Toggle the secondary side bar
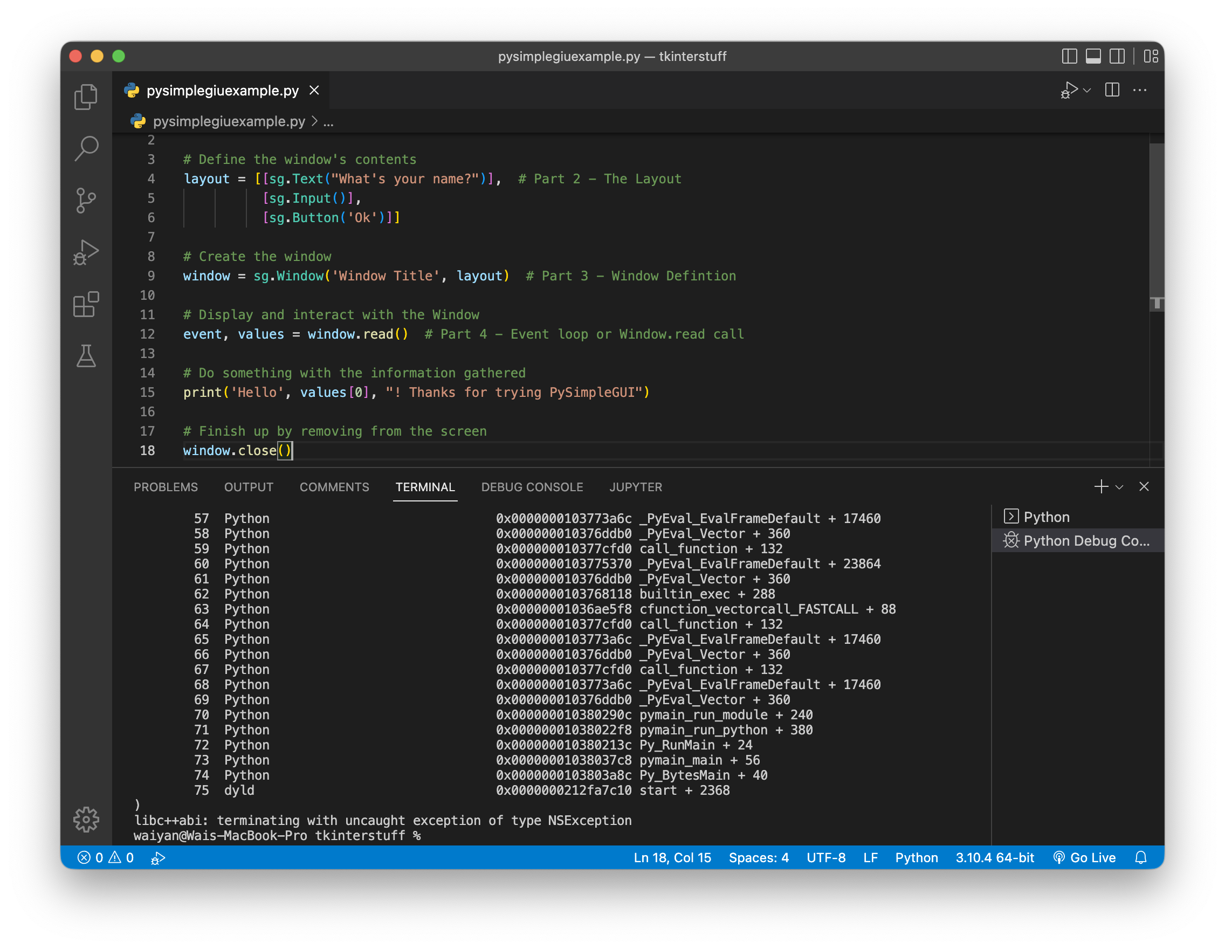Image resolution: width=1225 pixels, height=949 pixels. tap(1117, 56)
